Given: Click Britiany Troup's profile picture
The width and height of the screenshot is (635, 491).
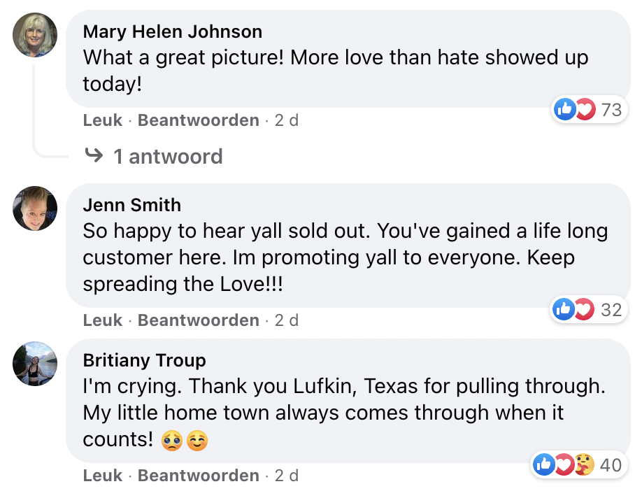Looking at the screenshot, I should 35,364.
